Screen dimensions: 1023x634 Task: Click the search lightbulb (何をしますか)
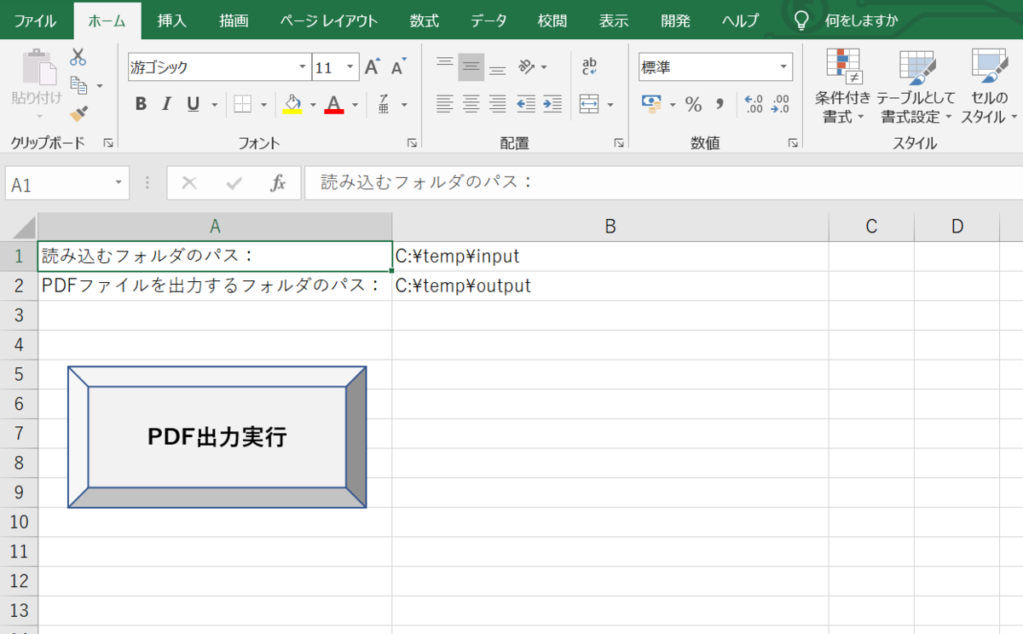point(801,20)
